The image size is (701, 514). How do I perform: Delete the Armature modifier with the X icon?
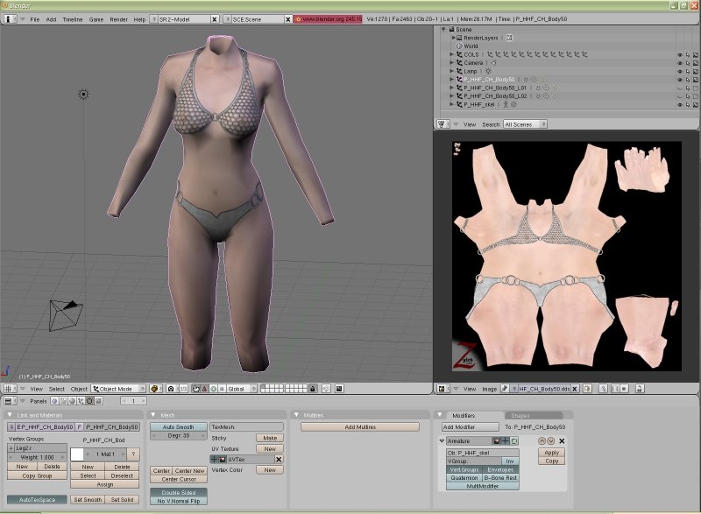click(x=562, y=440)
